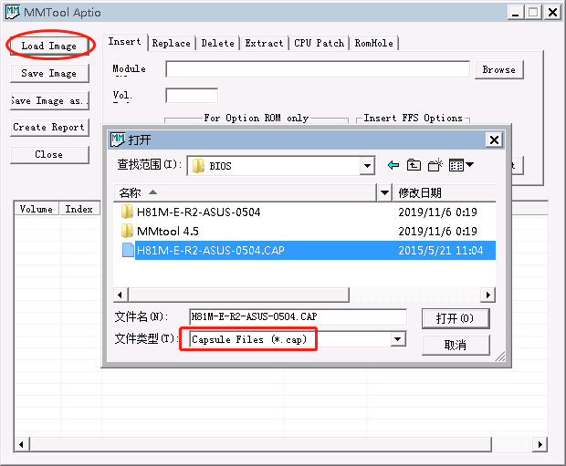Click the Volume column header
Screen dimensions: 566x466
click(x=37, y=209)
